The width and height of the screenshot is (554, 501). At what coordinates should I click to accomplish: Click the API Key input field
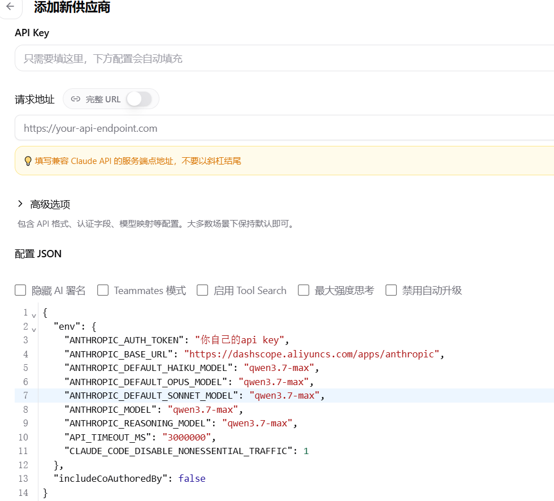coord(284,58)
